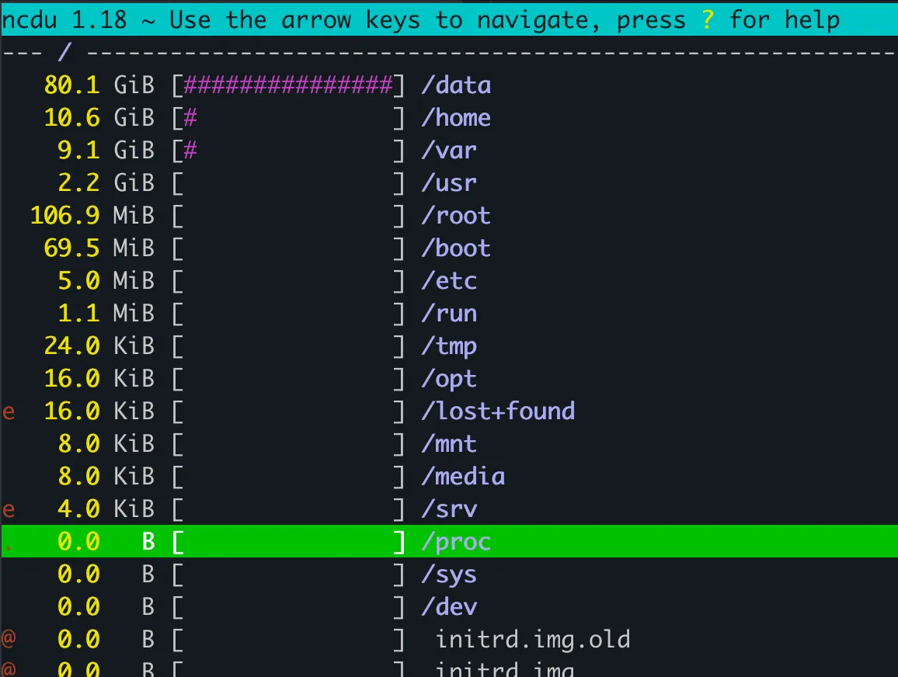Click the /data usage bar graph
This screenshot has width=898, height=677.
[x=289, y=85]
